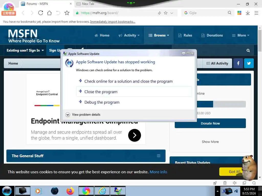Click the trash clear-data icon in status bar

click(x=225, y=183)
